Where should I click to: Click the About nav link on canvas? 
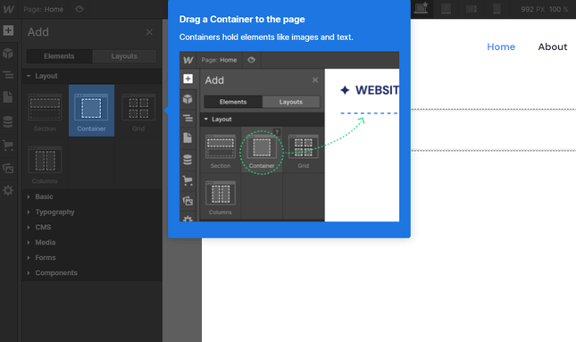553,46
